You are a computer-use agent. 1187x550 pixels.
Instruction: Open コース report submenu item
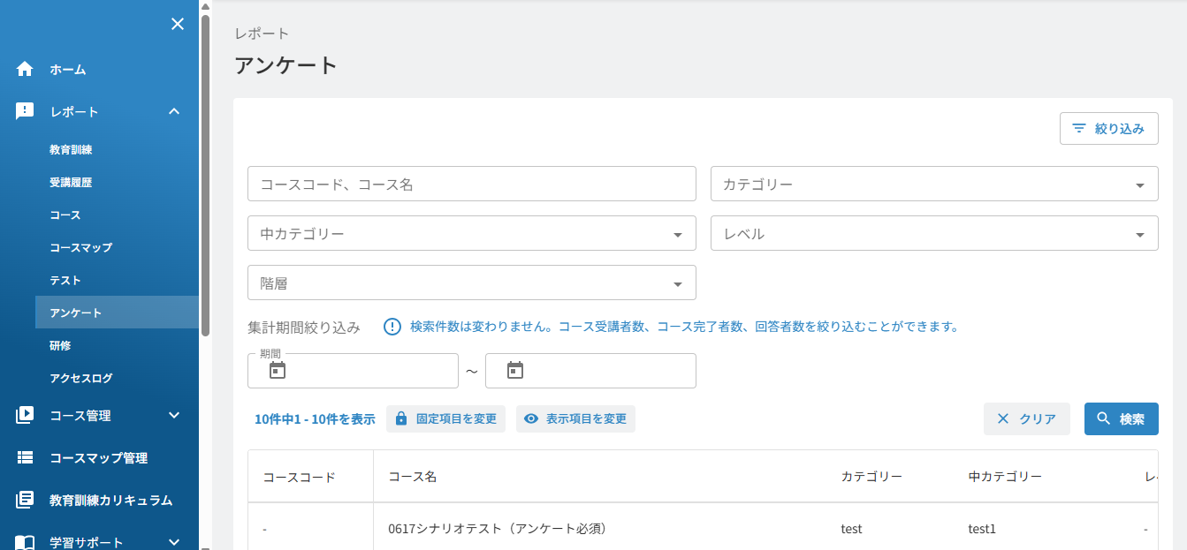[x=65, y=215]
